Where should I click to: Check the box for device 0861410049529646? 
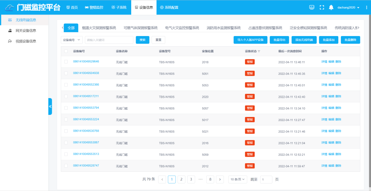point(66,62)
